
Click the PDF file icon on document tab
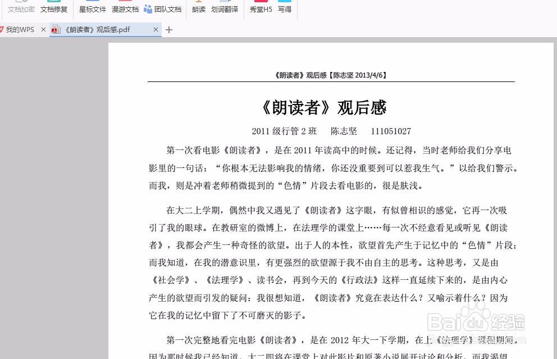56,30
